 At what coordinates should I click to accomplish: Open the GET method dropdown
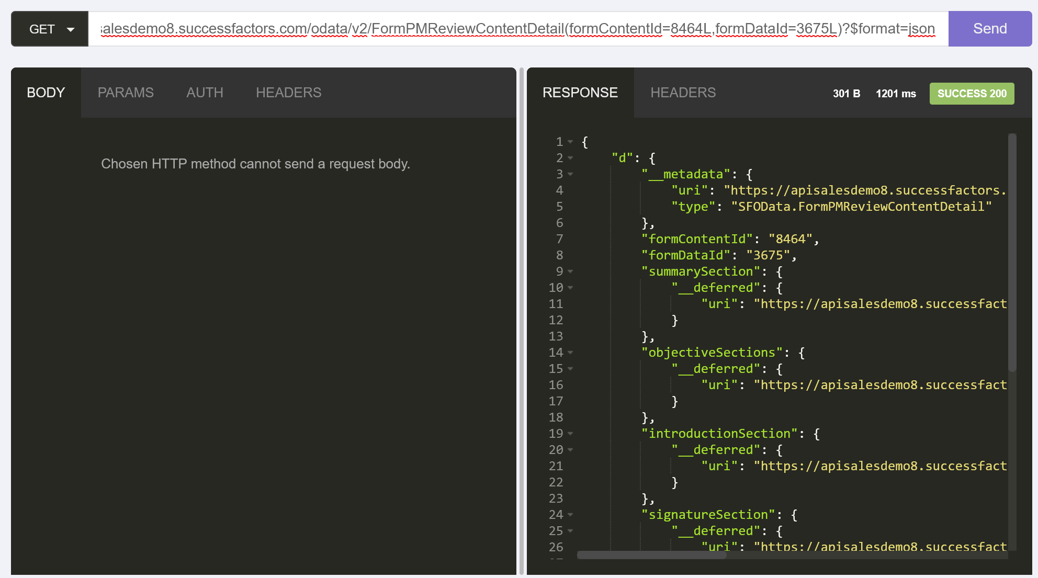pyautogui.click(x=50, y=29)
